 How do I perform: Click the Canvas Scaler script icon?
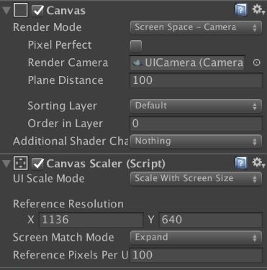(20, 163)
